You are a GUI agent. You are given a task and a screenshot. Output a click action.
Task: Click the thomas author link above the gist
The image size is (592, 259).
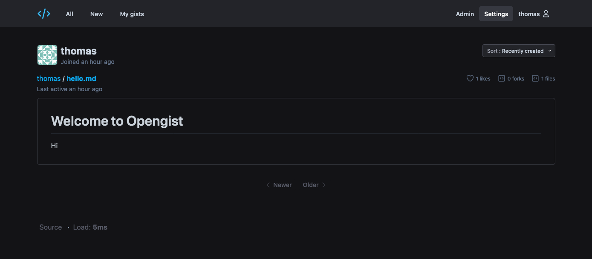coord(49,78)
